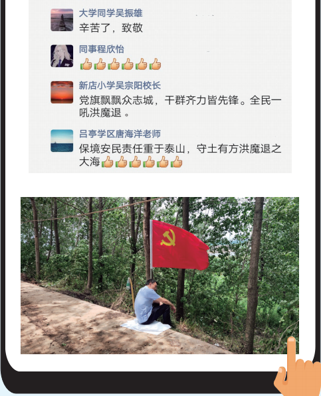The width and height of the screenshot is (321, 396).
Task: Click first thumbs-up emoji after 大海
Action: (108, 162)
